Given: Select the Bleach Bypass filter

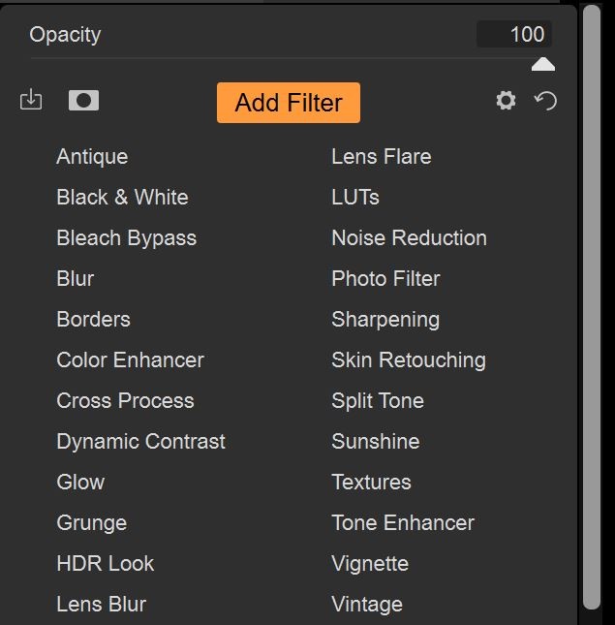Looking at the screenshot, I should [127, 238].
